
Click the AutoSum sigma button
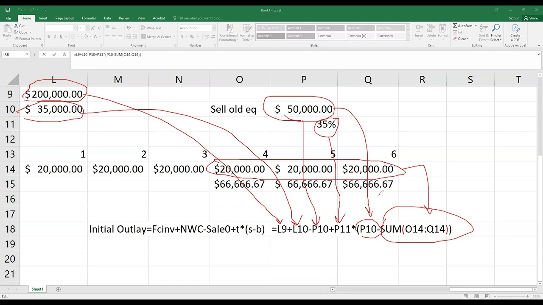point(462,26)
